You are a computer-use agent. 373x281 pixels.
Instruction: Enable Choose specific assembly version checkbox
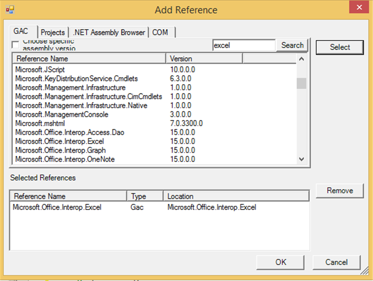[15, 45]
